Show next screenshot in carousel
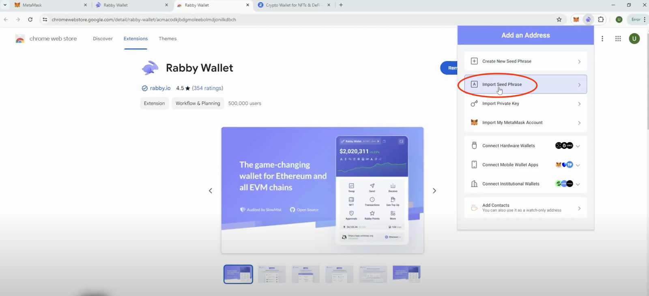The width and height of the screenshot is (649, 296). tap(434, 191)
